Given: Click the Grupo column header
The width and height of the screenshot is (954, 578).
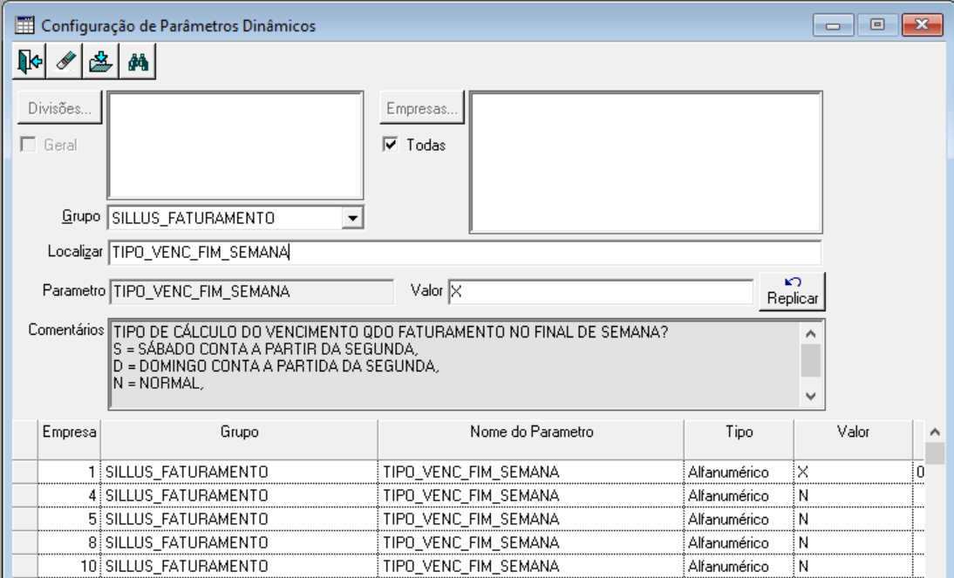Looking at the screenshot, I should [239, 439].
